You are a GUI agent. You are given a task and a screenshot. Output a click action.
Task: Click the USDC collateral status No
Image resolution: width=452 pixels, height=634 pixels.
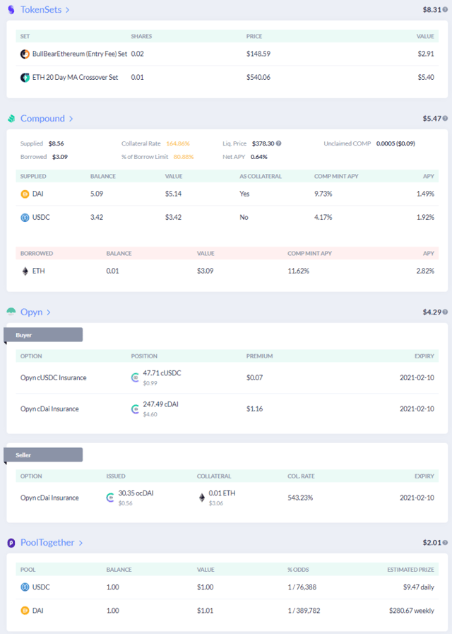tap(244, 218)
